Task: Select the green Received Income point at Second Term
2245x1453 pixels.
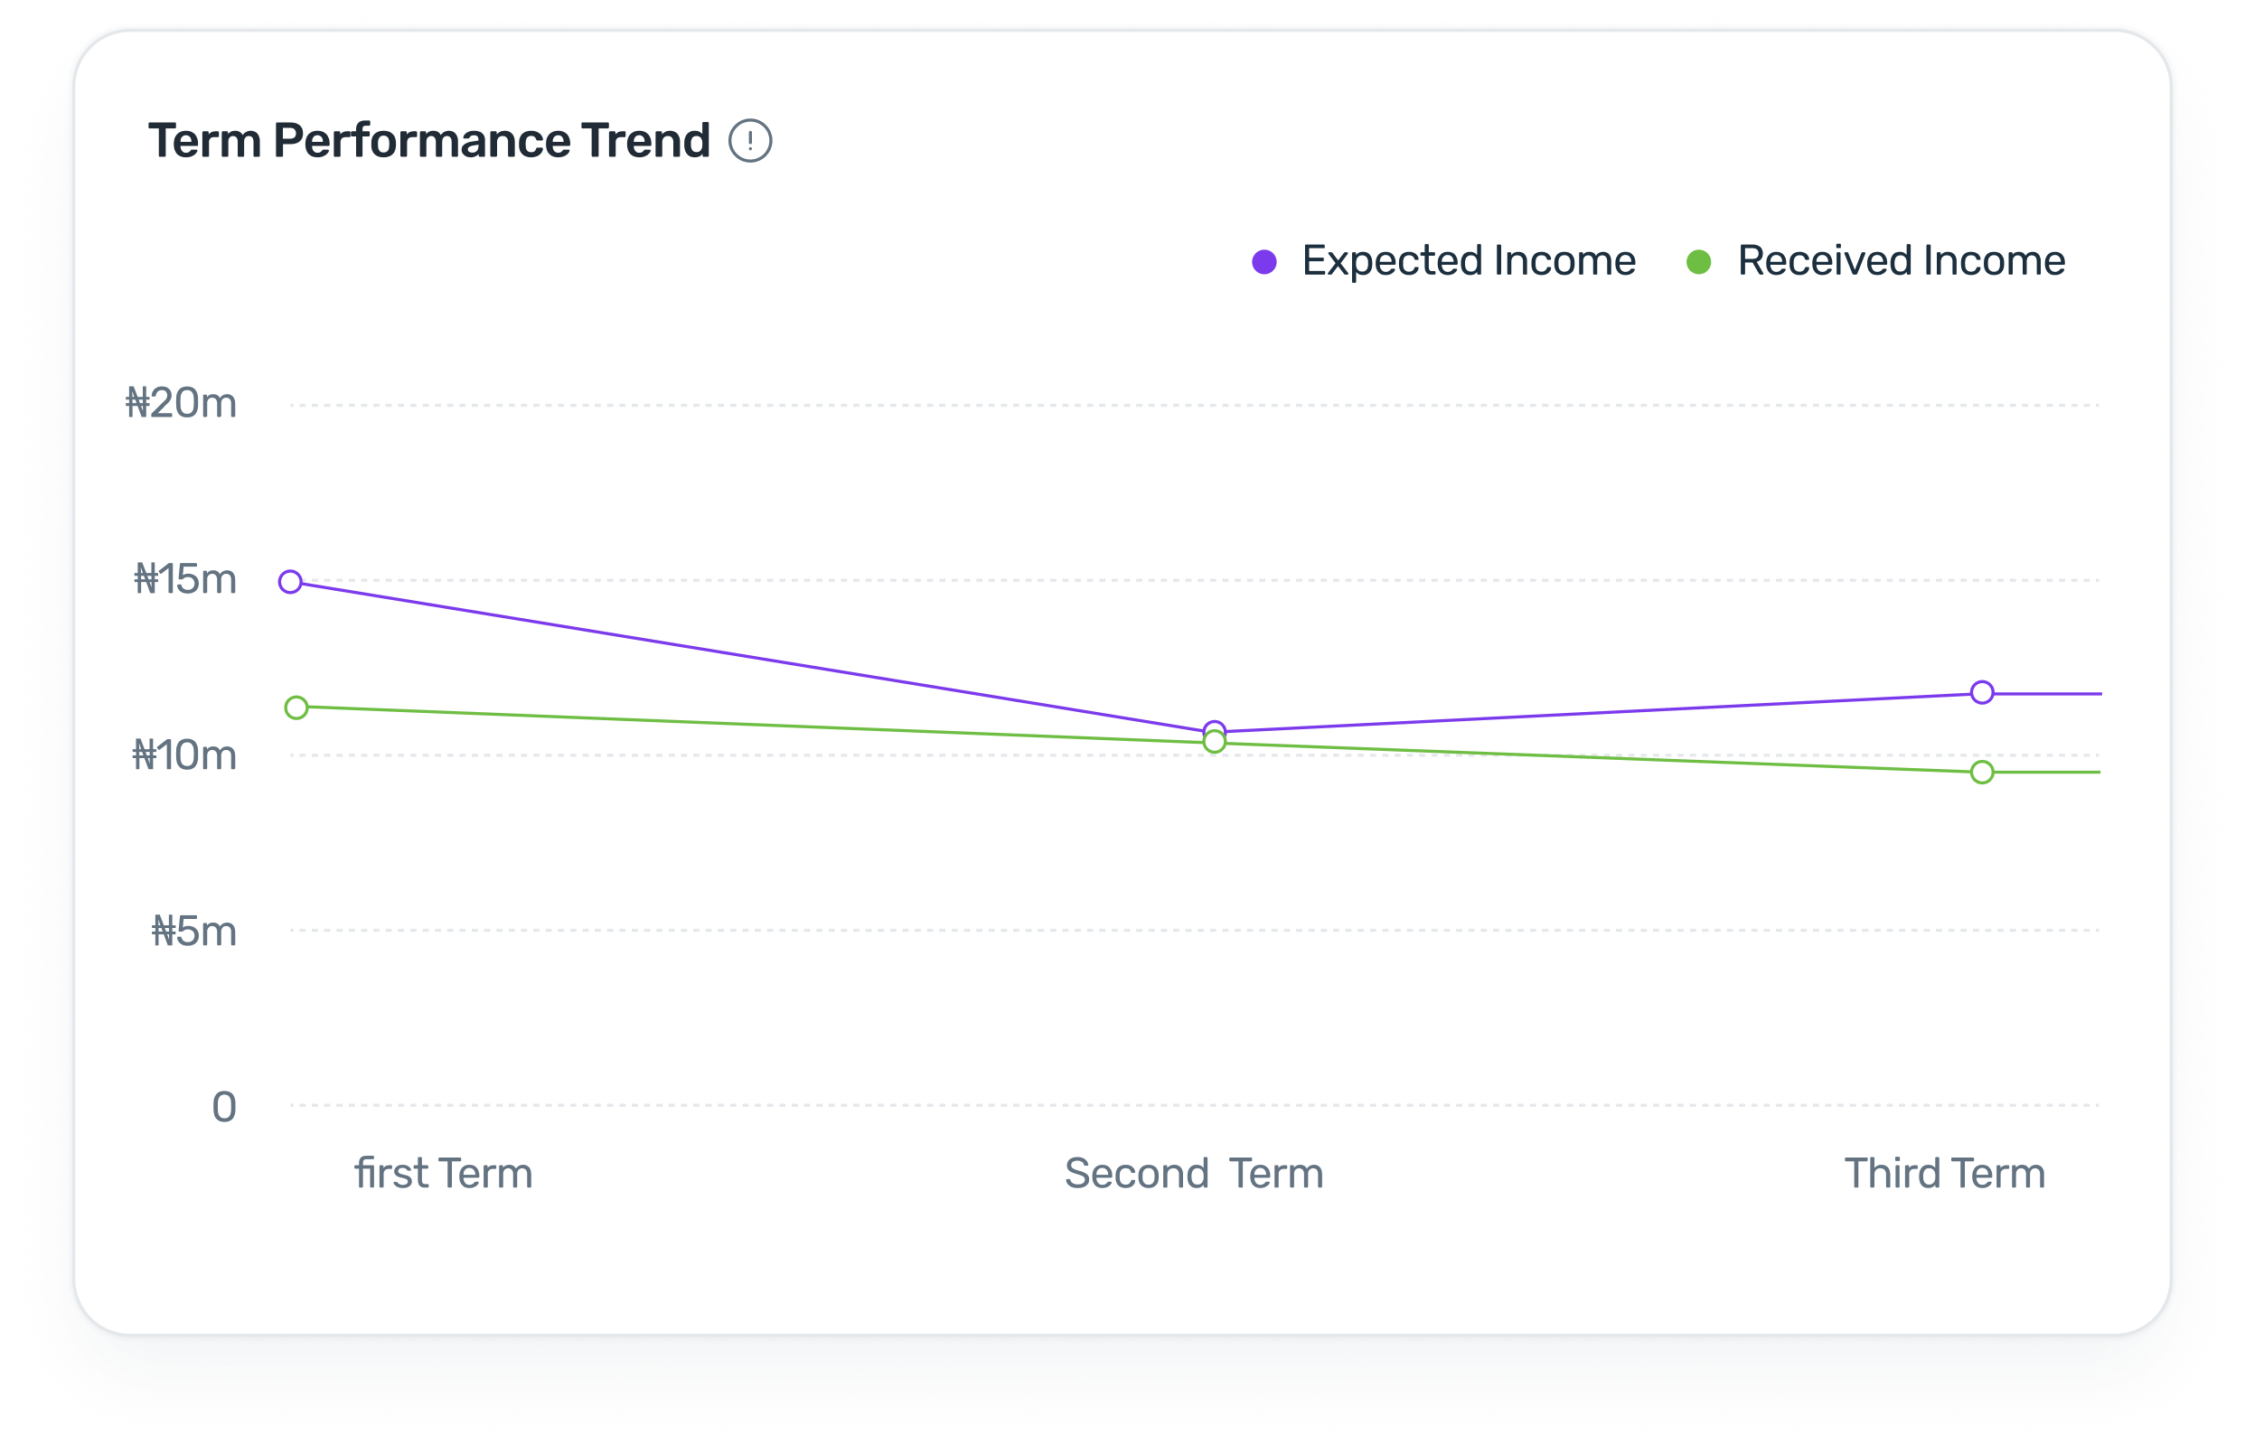Action: 1215,744
